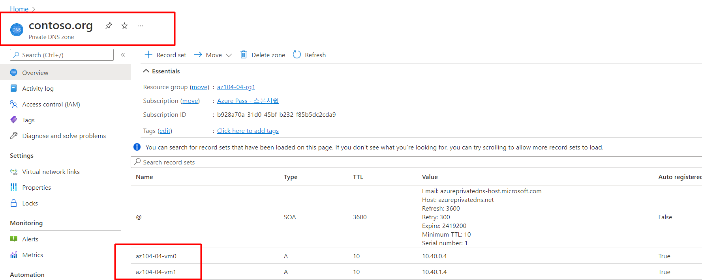
Task: Open resource group az104-04-rg1 link
Action: click(236, 87)
